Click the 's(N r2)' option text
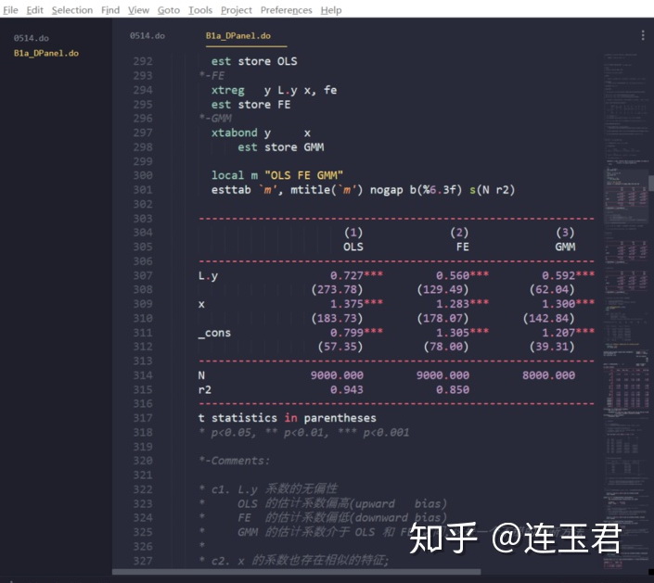The width and height of the screenshot is (654, 583). 493,190
